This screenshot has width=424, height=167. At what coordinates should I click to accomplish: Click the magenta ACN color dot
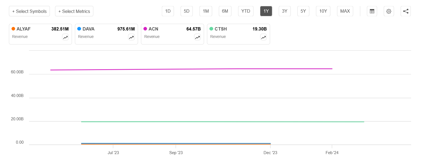[x=145, y=29]
